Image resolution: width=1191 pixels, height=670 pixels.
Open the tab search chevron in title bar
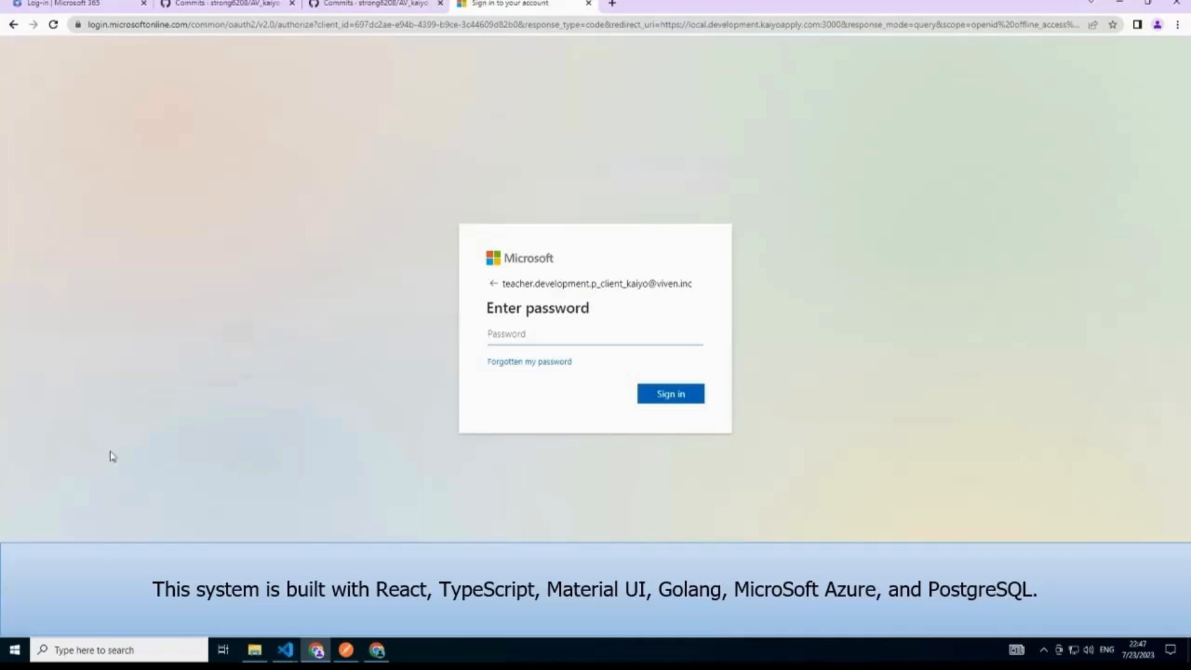click(x=1091, y=3)
